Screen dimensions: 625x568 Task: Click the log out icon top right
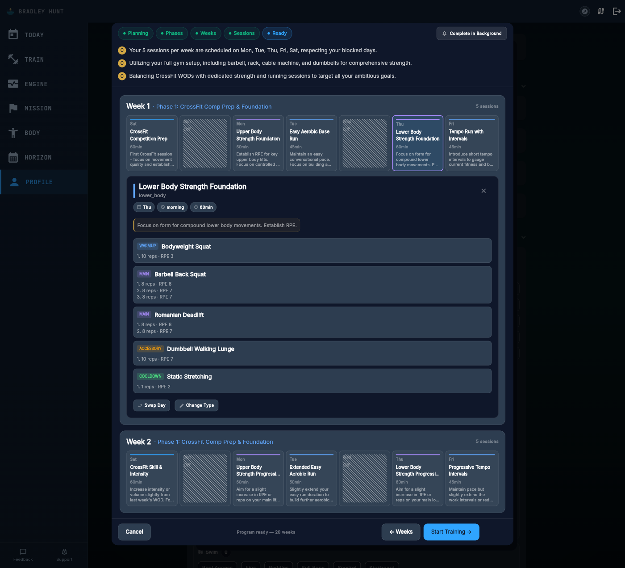(x=617, y=11)
